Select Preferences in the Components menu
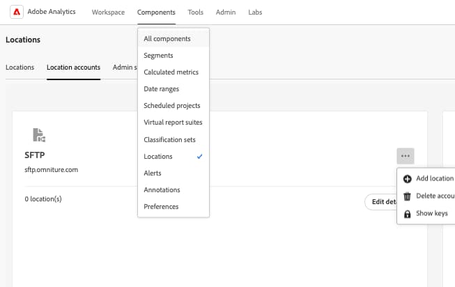 coord(161,206)
